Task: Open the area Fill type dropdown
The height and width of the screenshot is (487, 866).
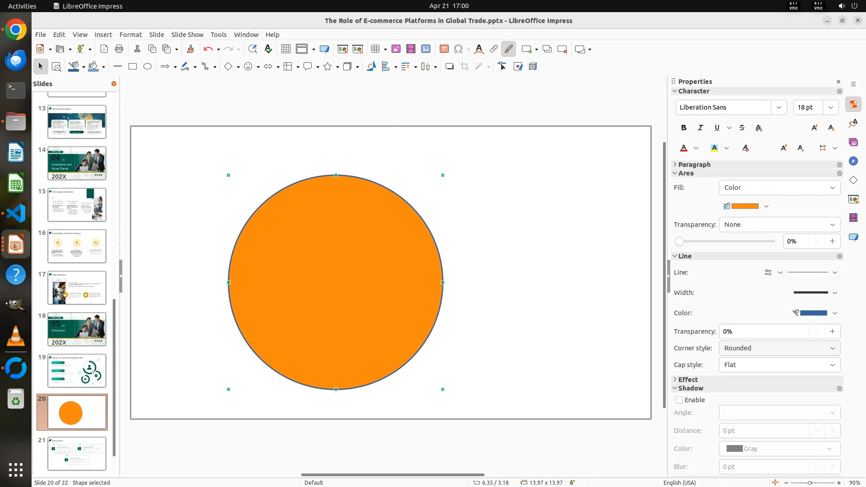Action: click(779, 188)
